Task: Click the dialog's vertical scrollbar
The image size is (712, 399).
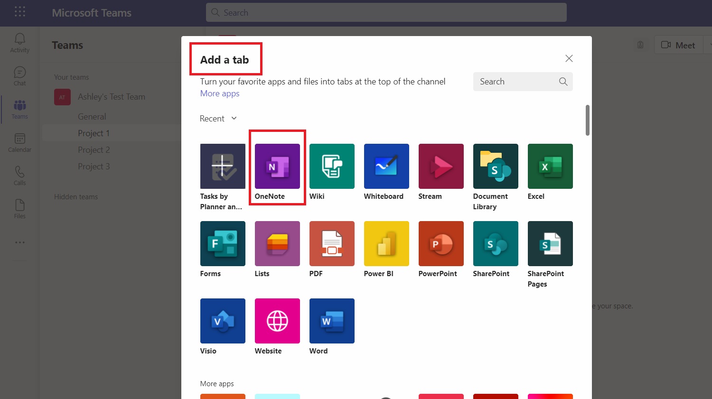Action: pos(588,121)
